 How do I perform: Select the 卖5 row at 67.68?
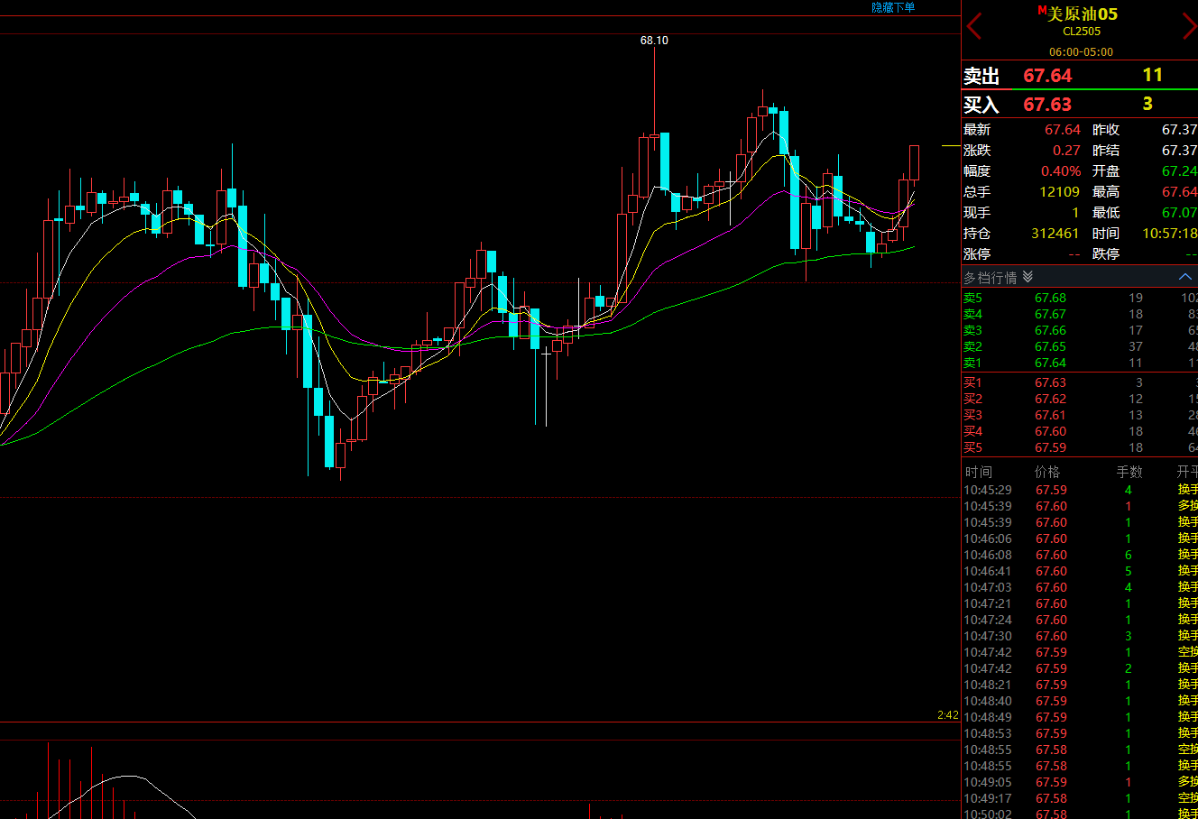tap(1080, 298)
